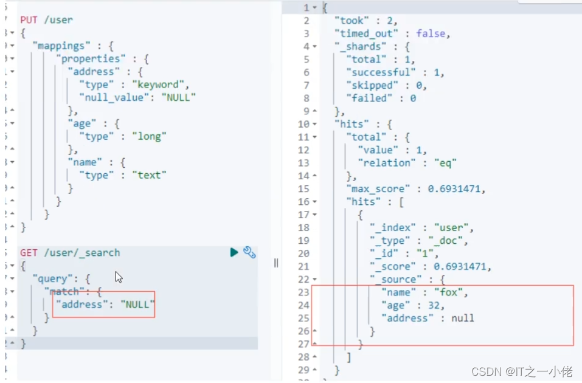Screen dimensions: 582x383
Task: Fold response line 1 opening brace
Action: coord(315,7)
